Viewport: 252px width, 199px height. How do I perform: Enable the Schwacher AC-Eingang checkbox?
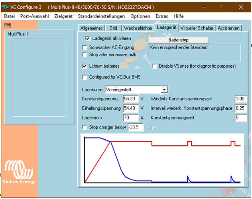point(85,47)
